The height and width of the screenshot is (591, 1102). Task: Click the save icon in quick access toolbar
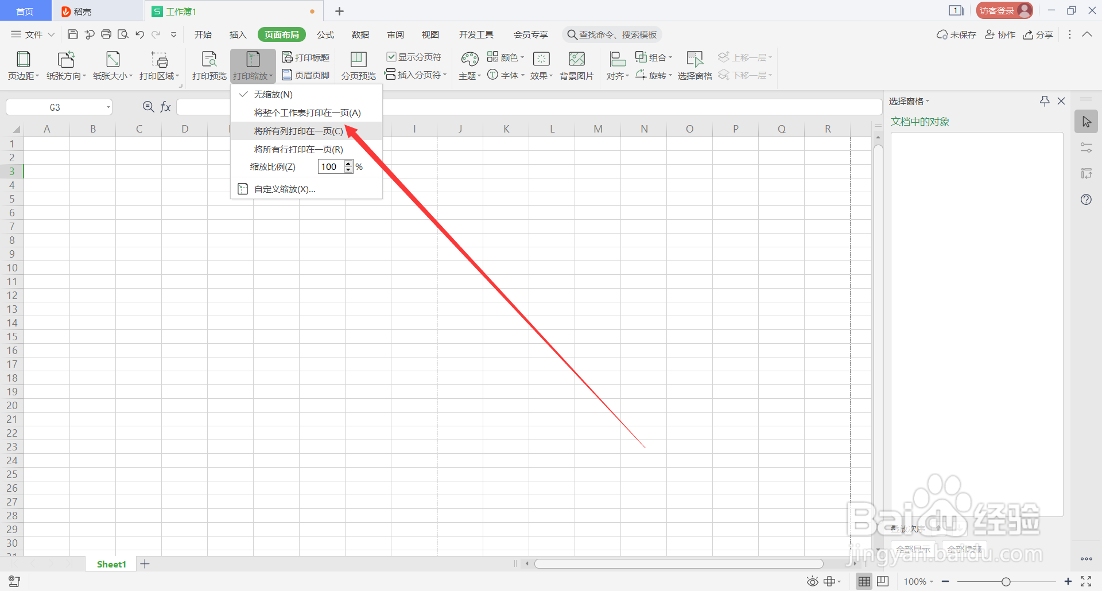pos(73,34)
